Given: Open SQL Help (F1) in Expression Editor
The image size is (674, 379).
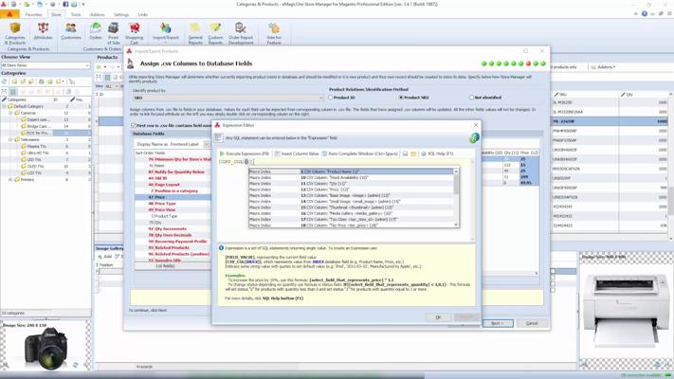Looking at the screenshot, I should point(437,153).
